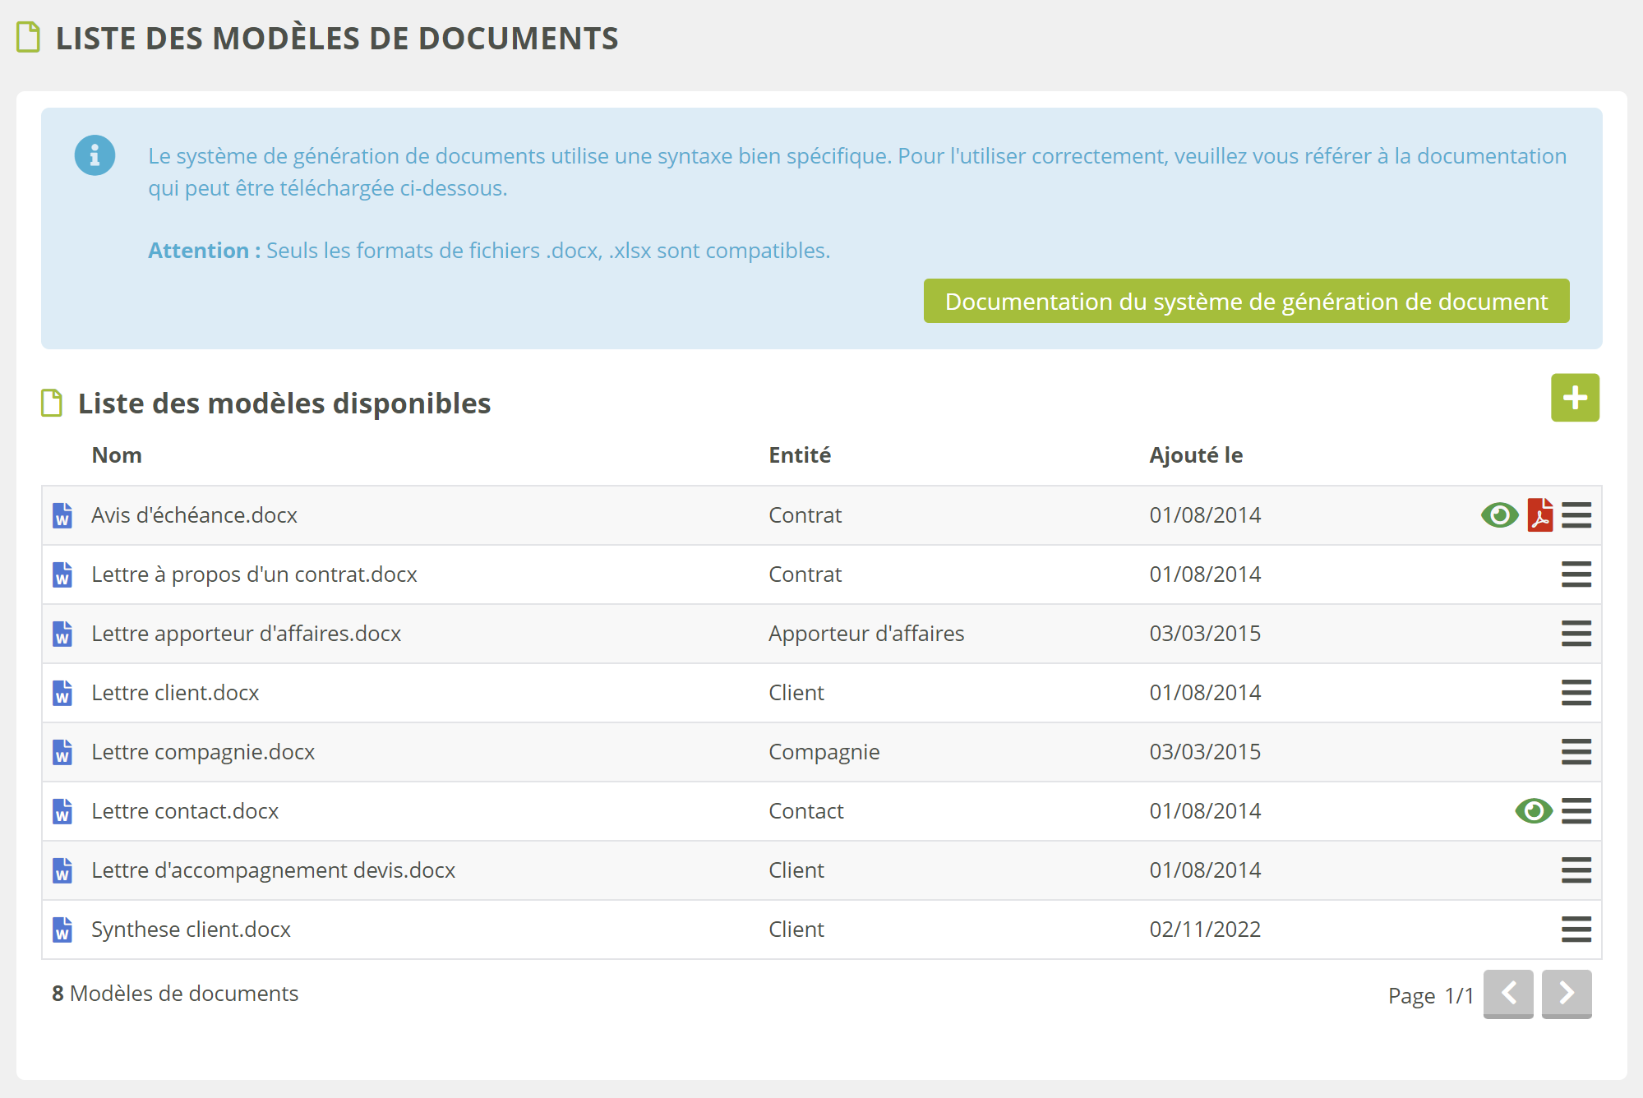
Task: Click eye icon on Avis d'échéance row
Action: coord(1499,515)
